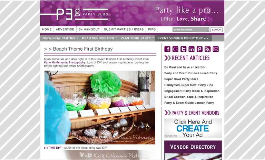Expand the View Real Parties dropdown

(60, 38)
